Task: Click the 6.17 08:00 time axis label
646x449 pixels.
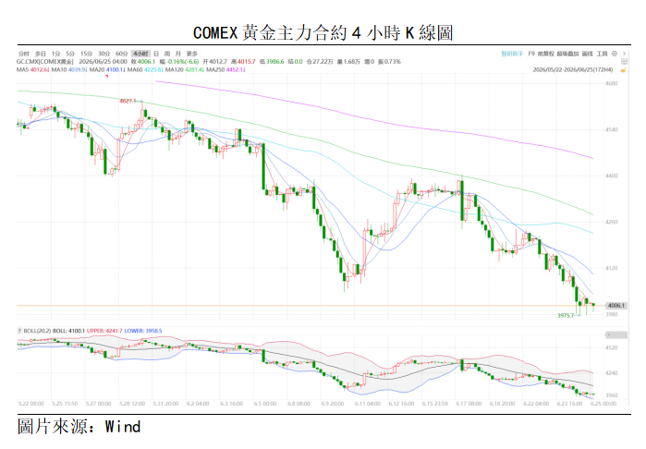Action: (469, 404)
